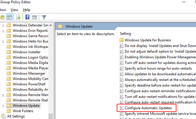Click the Up One Level folder icon

tap(2, 17)
